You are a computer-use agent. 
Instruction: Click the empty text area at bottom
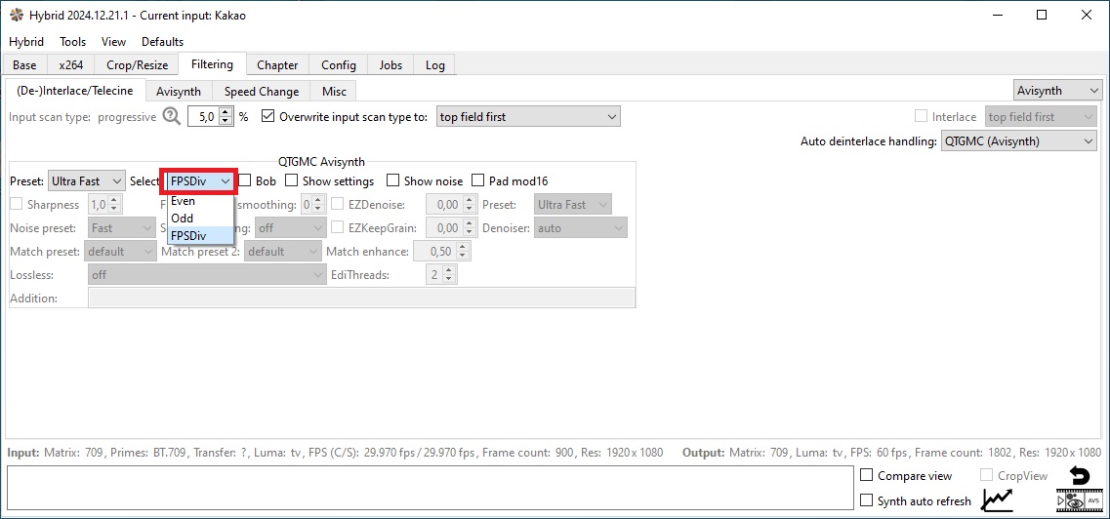(430, 488)
